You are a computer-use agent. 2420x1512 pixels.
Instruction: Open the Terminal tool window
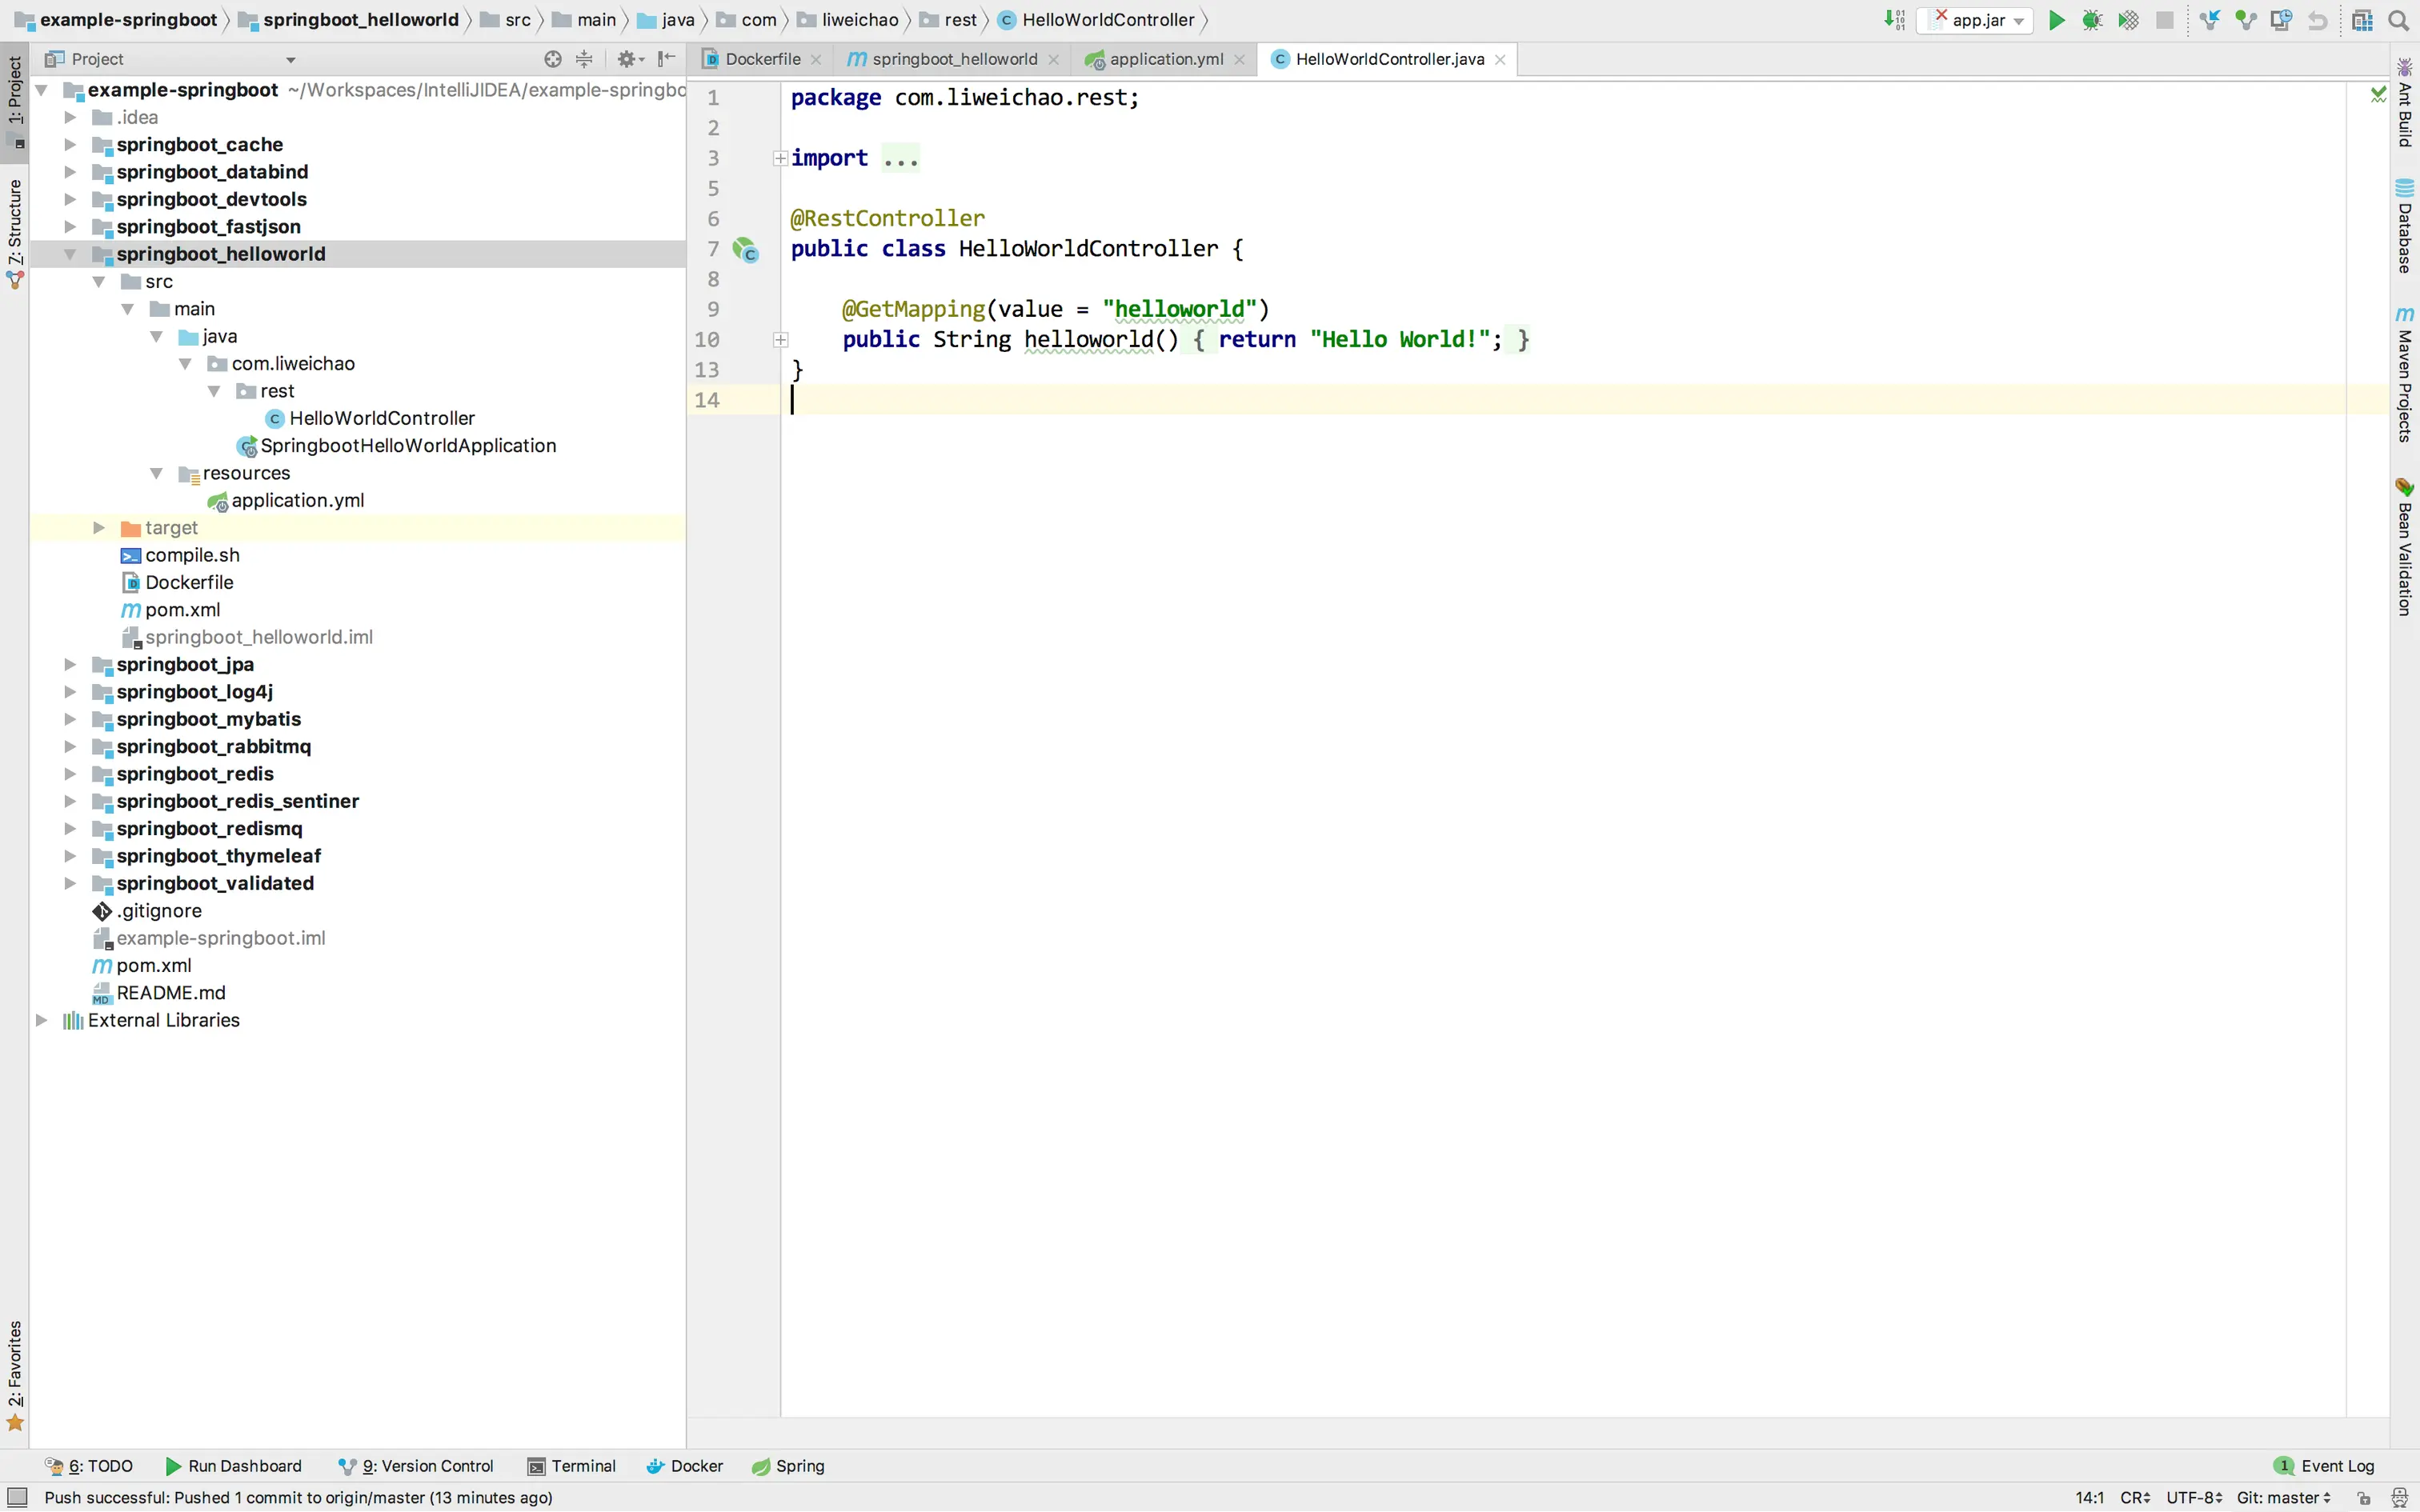click(x=572, y=1466)
